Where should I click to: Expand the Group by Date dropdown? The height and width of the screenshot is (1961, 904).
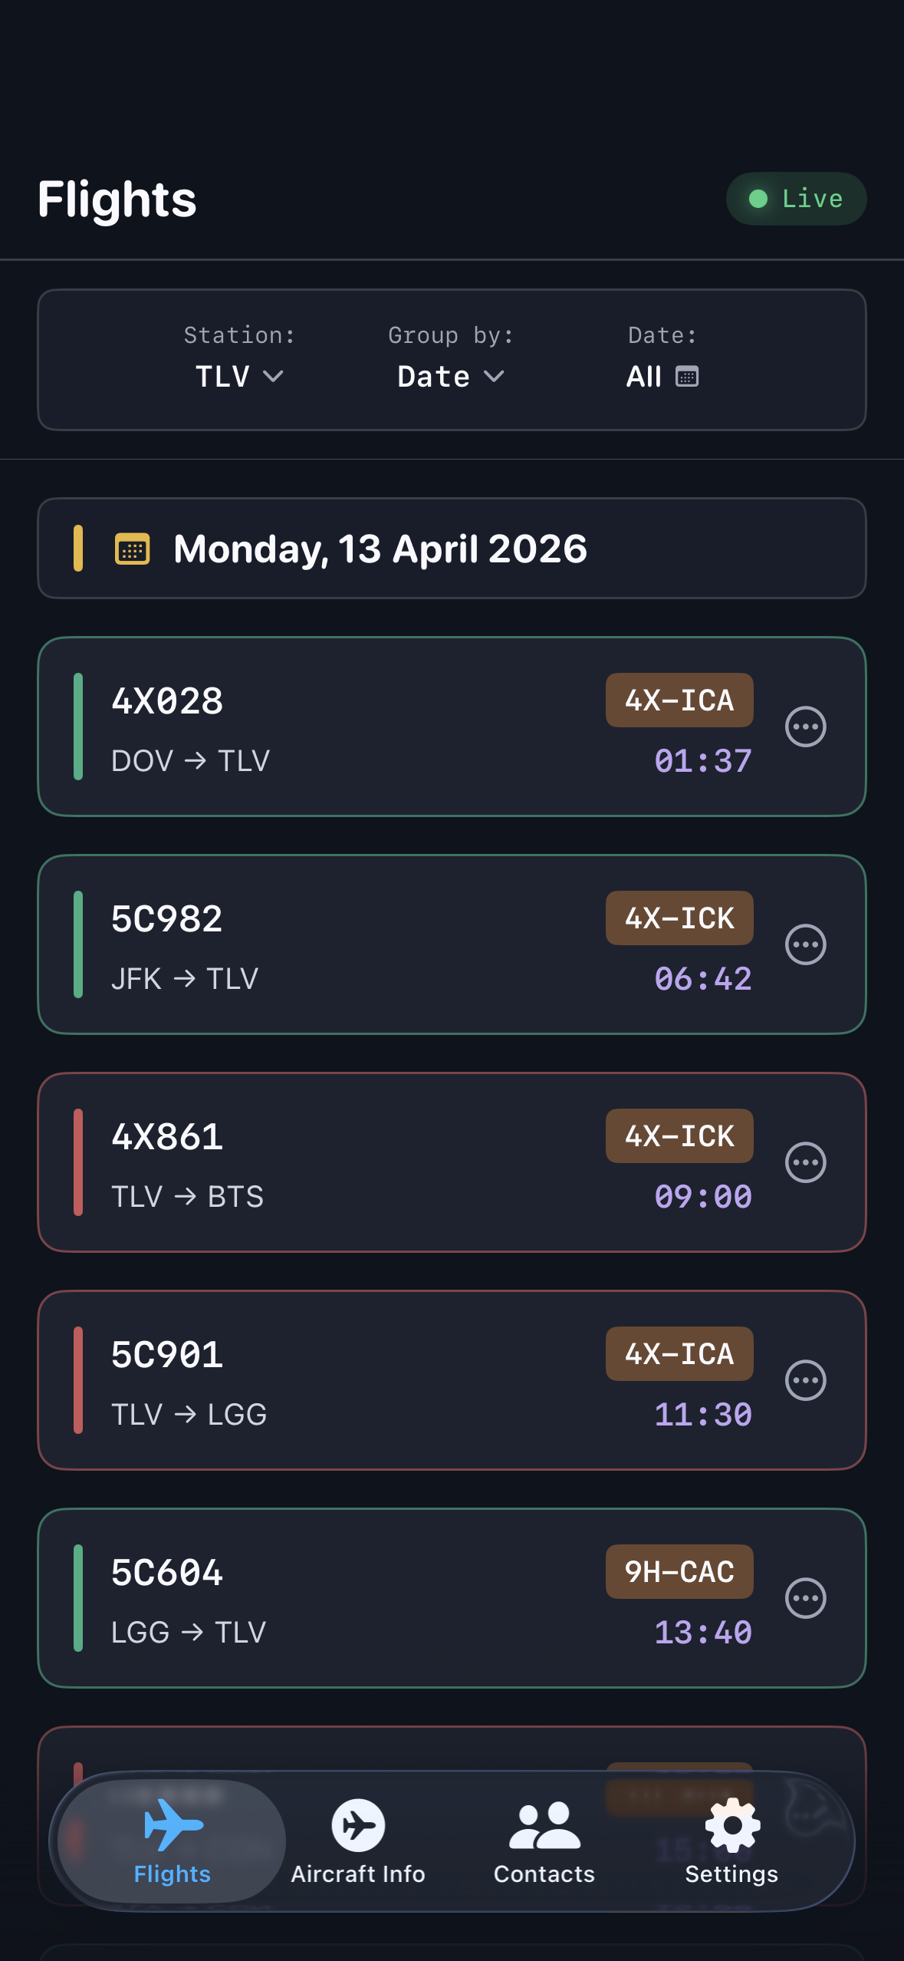click(451, 377)
